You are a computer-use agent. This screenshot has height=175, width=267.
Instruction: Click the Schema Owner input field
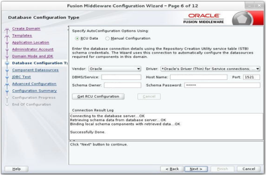[123, 85]
